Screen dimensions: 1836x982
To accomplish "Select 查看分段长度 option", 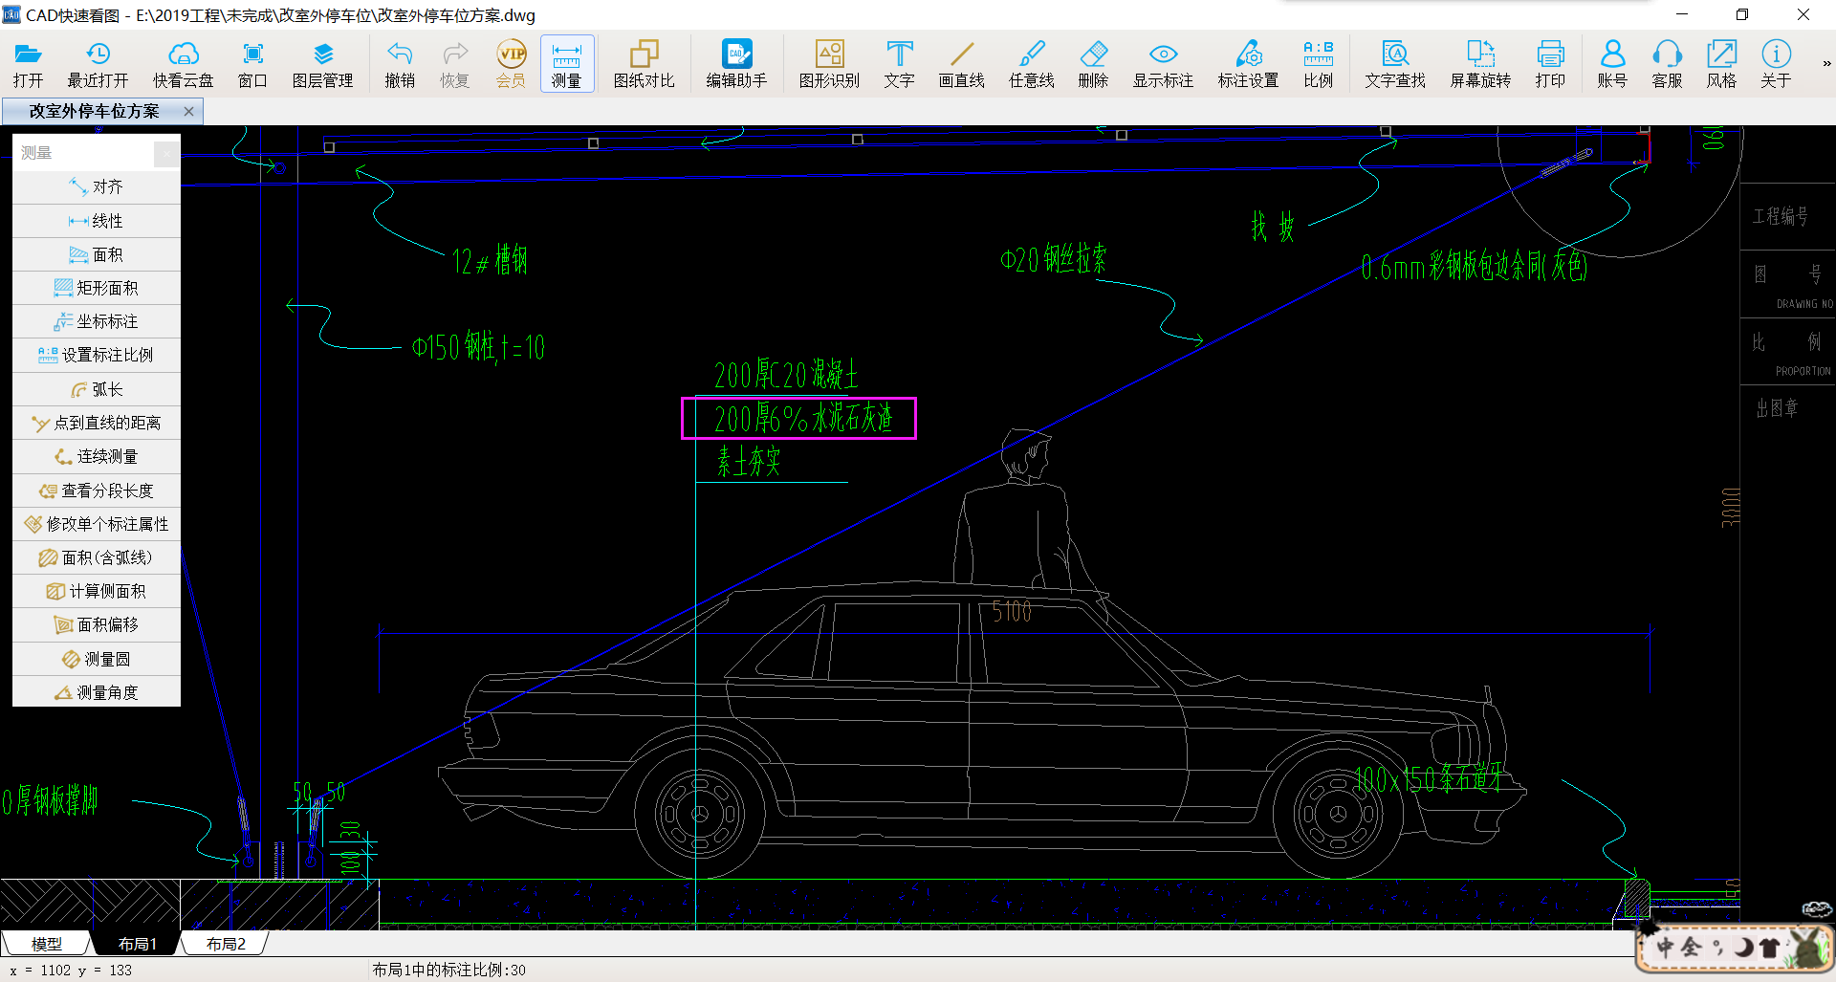I will point(97,491).
